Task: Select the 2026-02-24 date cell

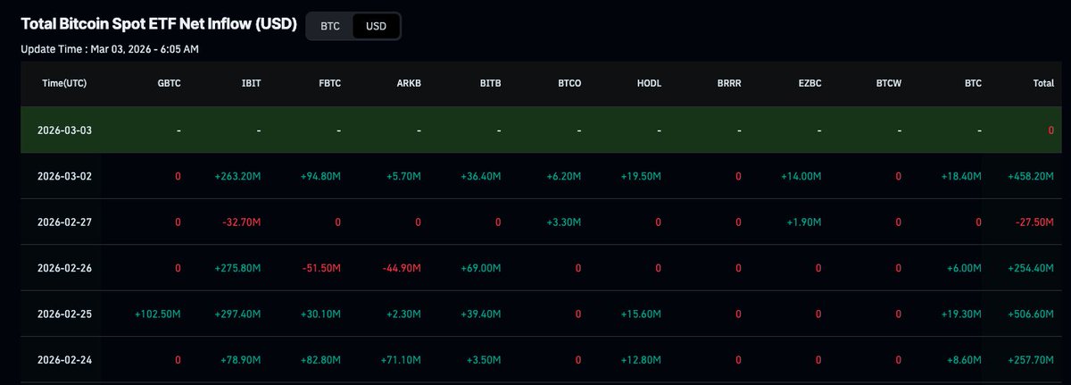Action: (64, 360)
